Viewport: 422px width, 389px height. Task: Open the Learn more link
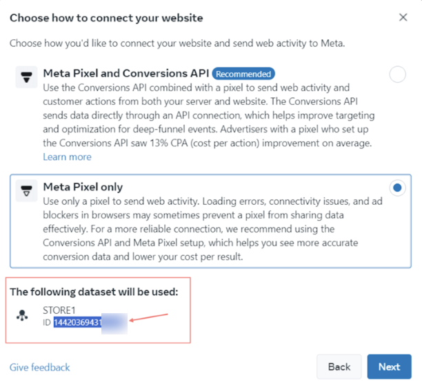pos(67,157)
